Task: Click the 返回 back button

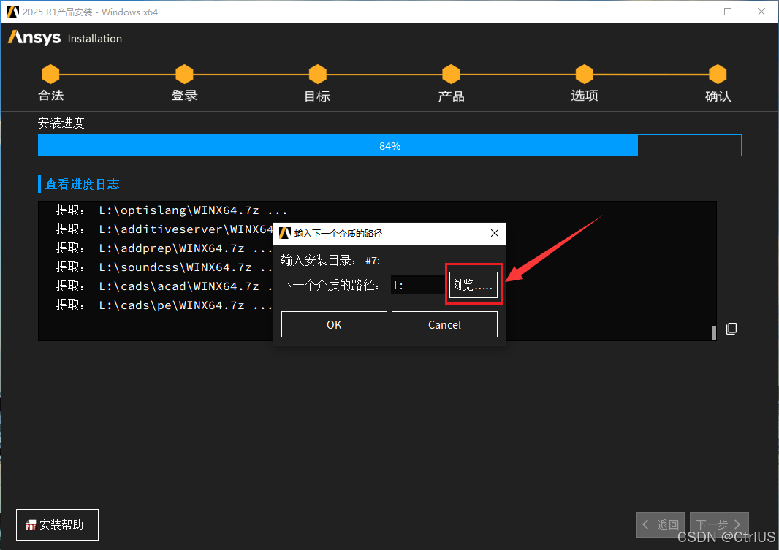Action: click(661, 524)
